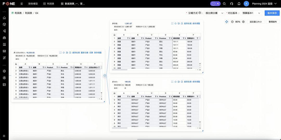The width and height of the screenshot is (281, 140).
Task: Open the home page from the sidebar
Action: coord(4,18)
